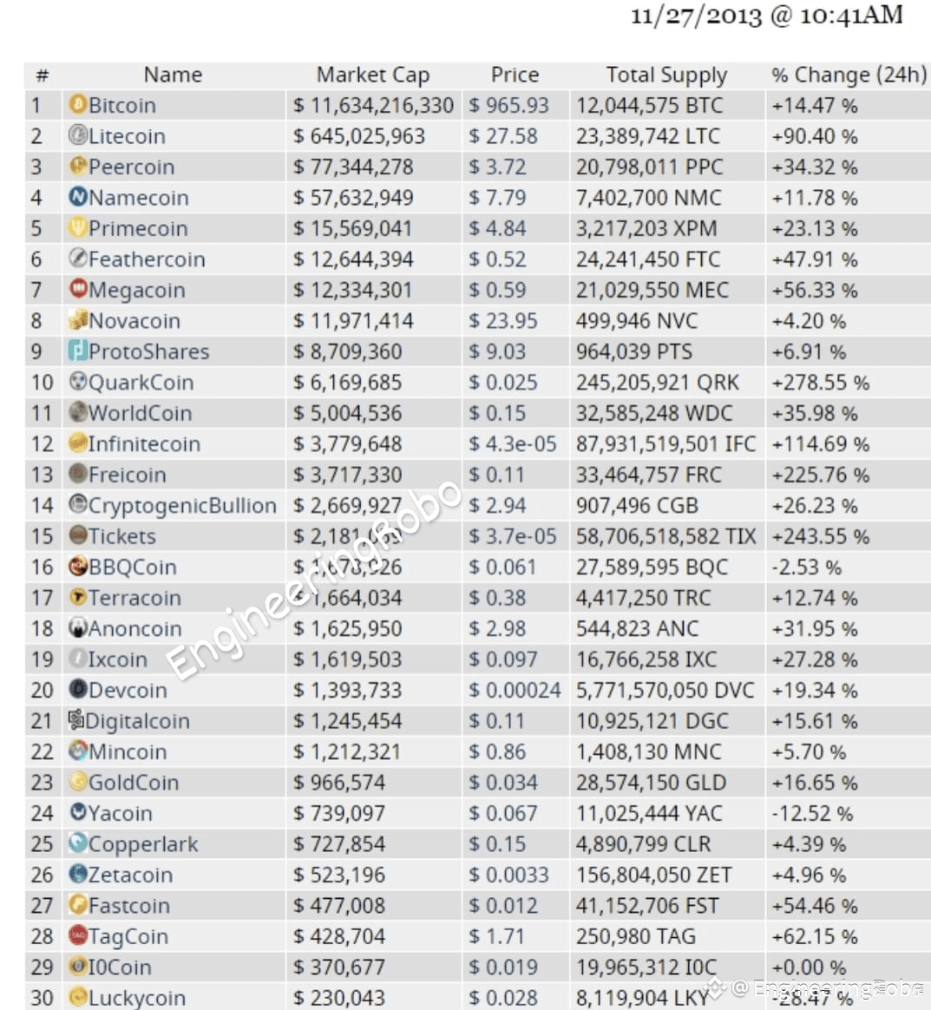The image size is (931, 1010).
Task: Click the Terracoin icon
Action: pyautogui.click(x=78, y=597)
